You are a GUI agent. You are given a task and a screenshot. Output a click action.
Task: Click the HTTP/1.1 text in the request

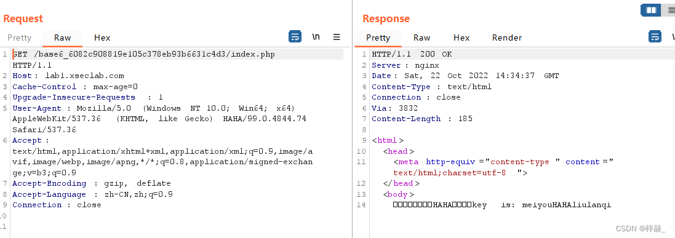tap(32, 65)
